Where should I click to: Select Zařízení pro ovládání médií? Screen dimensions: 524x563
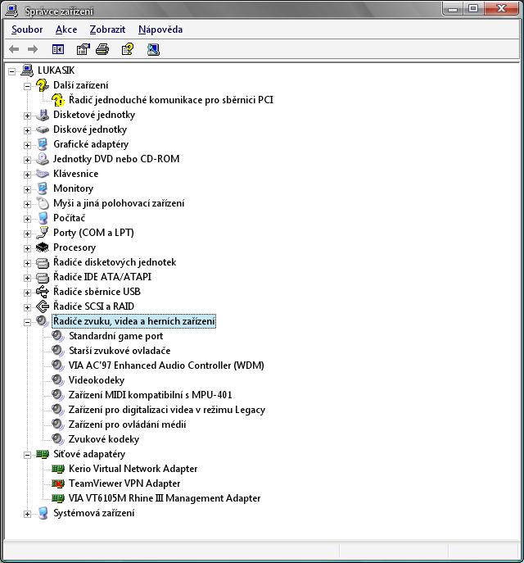coord(128,425)
